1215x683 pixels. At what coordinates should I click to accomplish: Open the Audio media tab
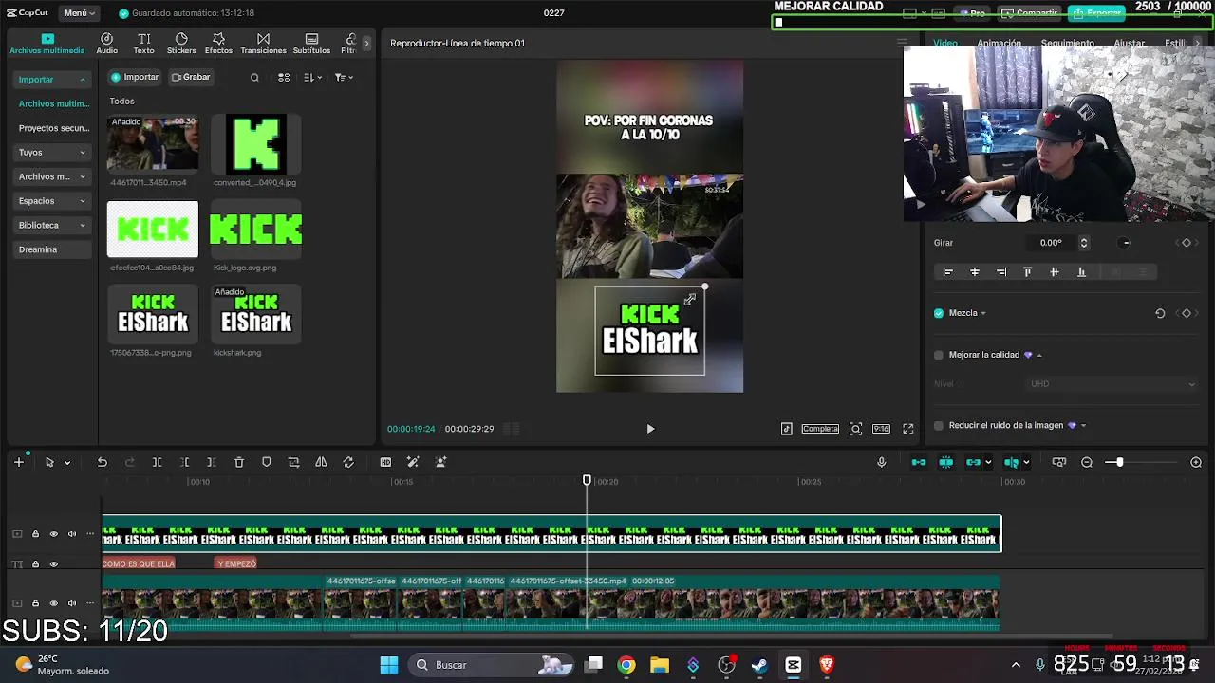click(106, 43)
